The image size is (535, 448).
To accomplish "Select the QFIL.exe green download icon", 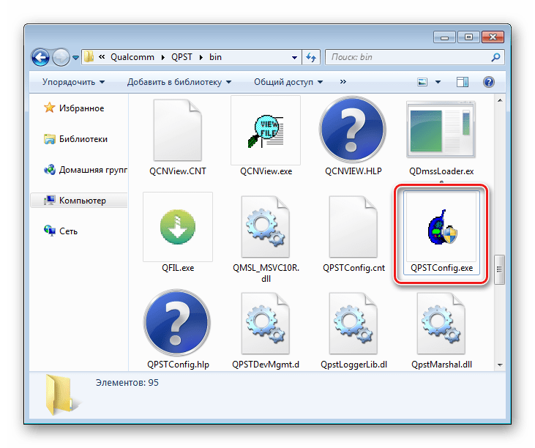I will [178, 227].
